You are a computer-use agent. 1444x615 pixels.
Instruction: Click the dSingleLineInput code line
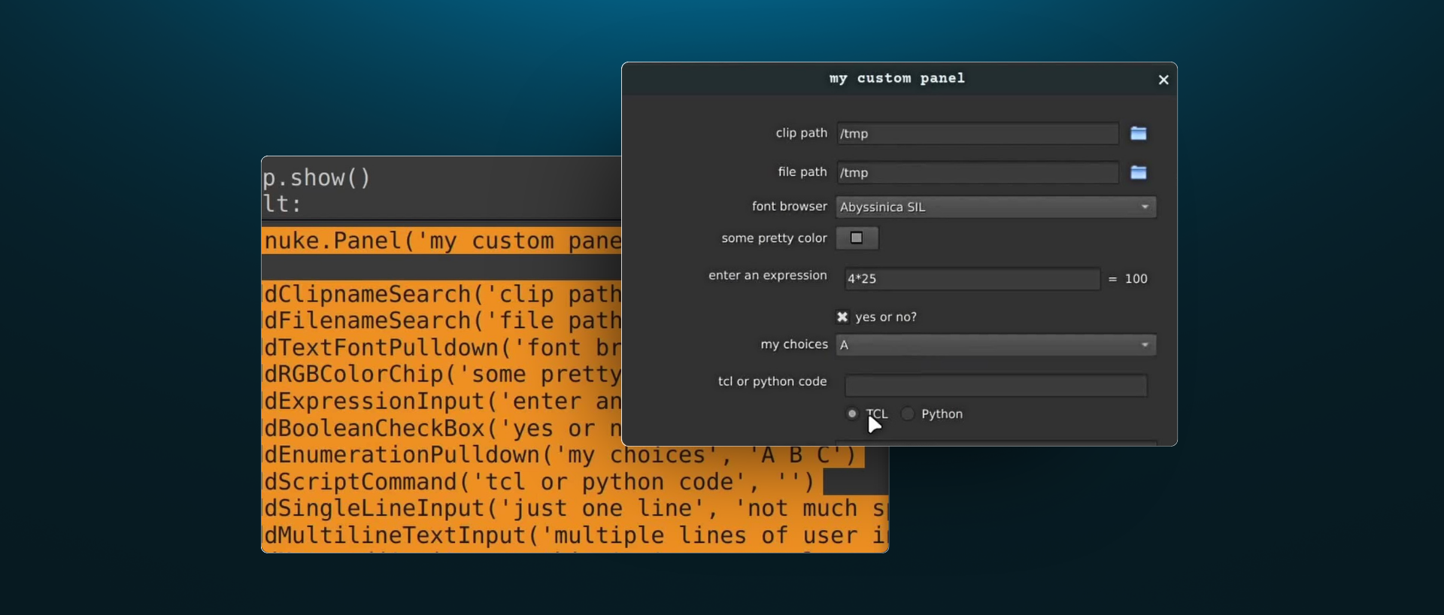pyautogui.click(x=575, y=508)
